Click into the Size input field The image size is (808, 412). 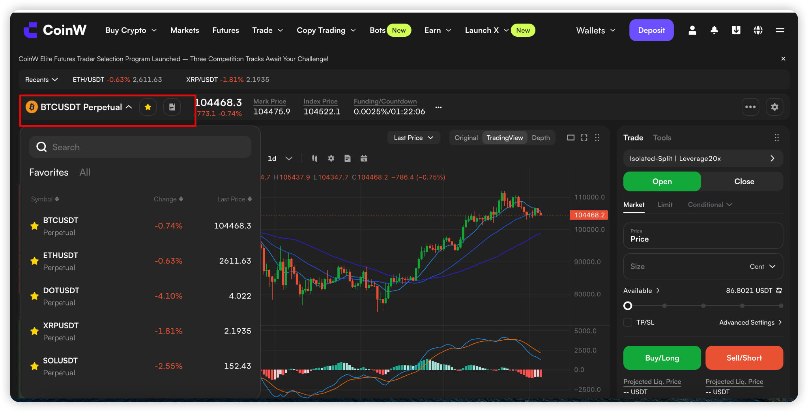pyautogui.click(x=686, y=266)
